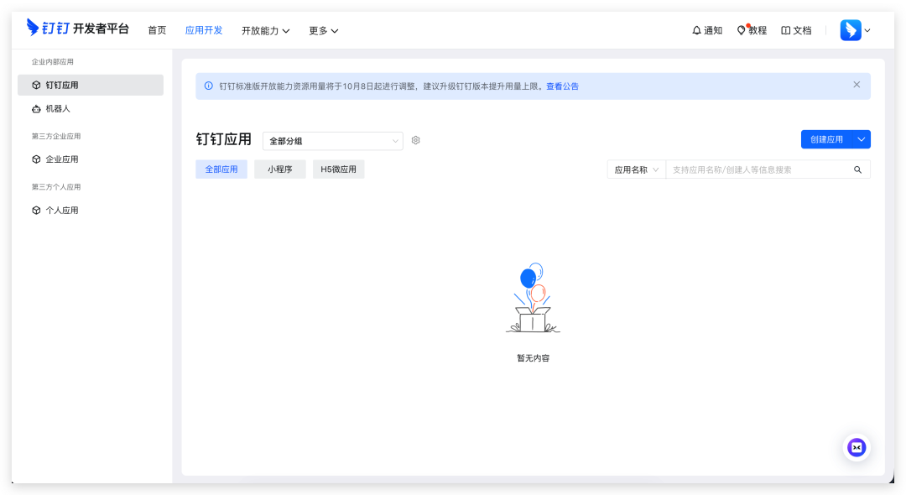Switch to the 小程序 filter tab
The width and height of the screenshot is (906, 495).
click(280, 169)
